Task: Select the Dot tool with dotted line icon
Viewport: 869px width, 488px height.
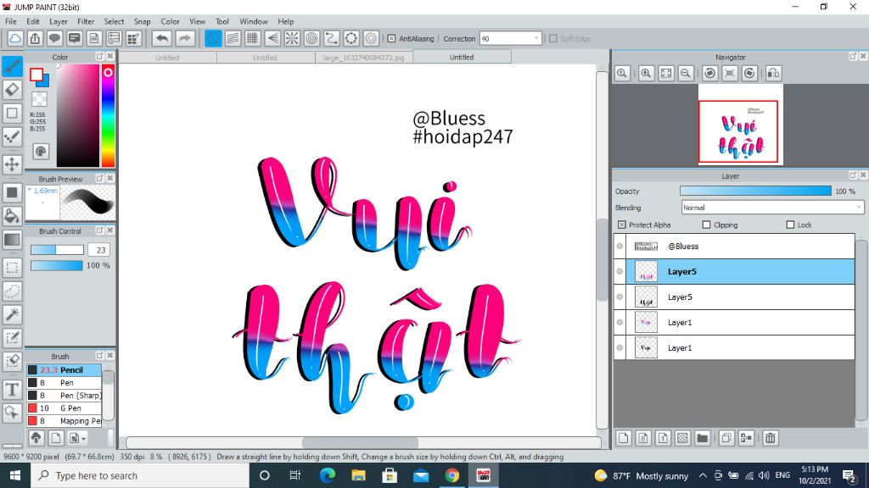Action: coord(12,136)
